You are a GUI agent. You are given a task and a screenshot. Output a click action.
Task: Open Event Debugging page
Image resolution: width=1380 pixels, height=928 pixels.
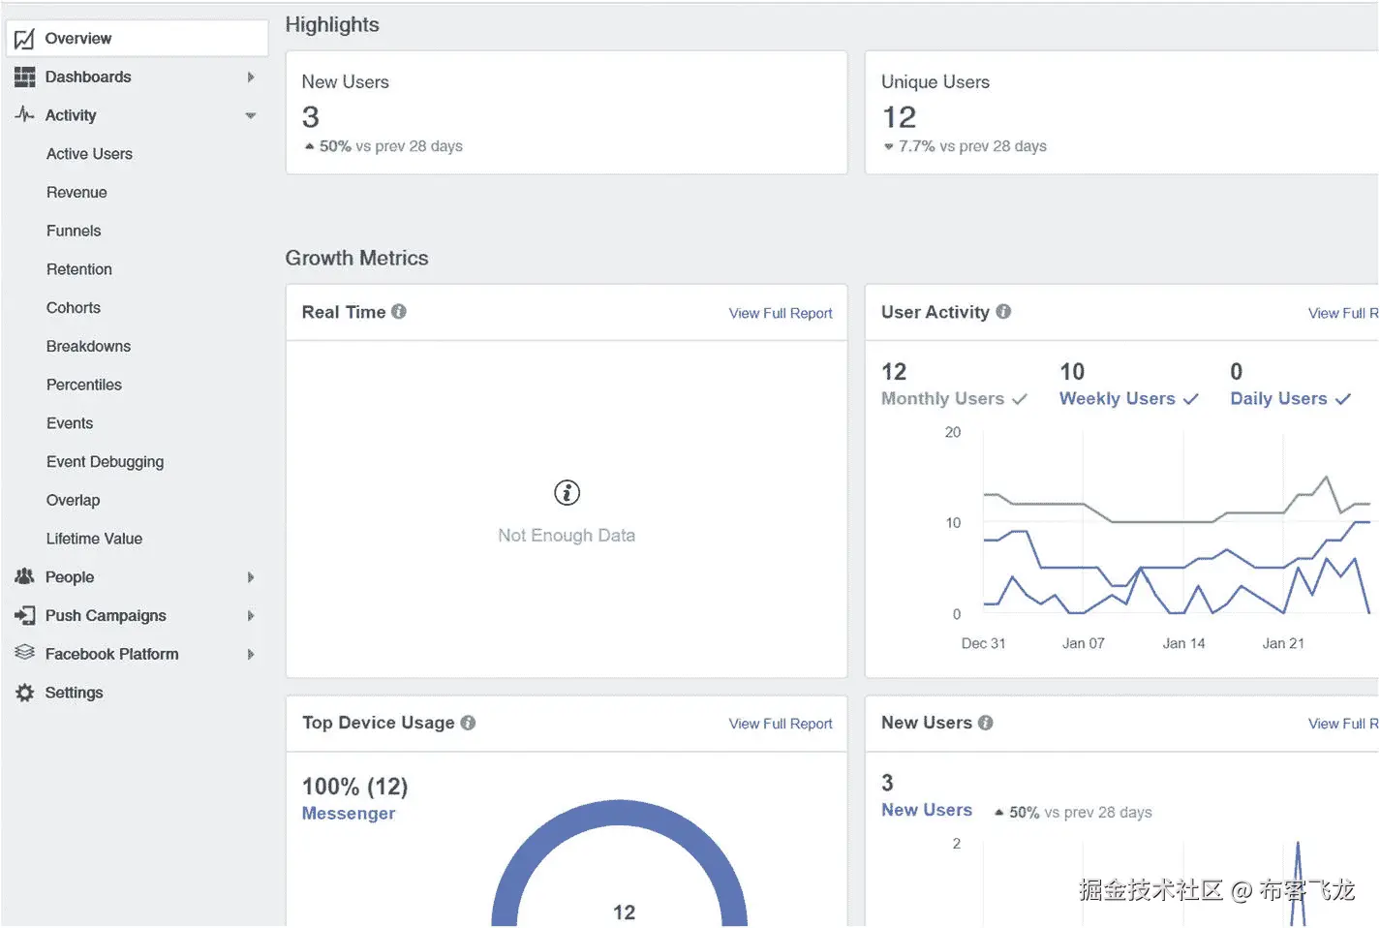pyautogui.click(x=105, y=462)
